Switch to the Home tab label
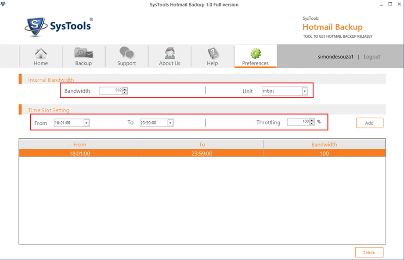The image size is (404, 260). pos(41,63)
